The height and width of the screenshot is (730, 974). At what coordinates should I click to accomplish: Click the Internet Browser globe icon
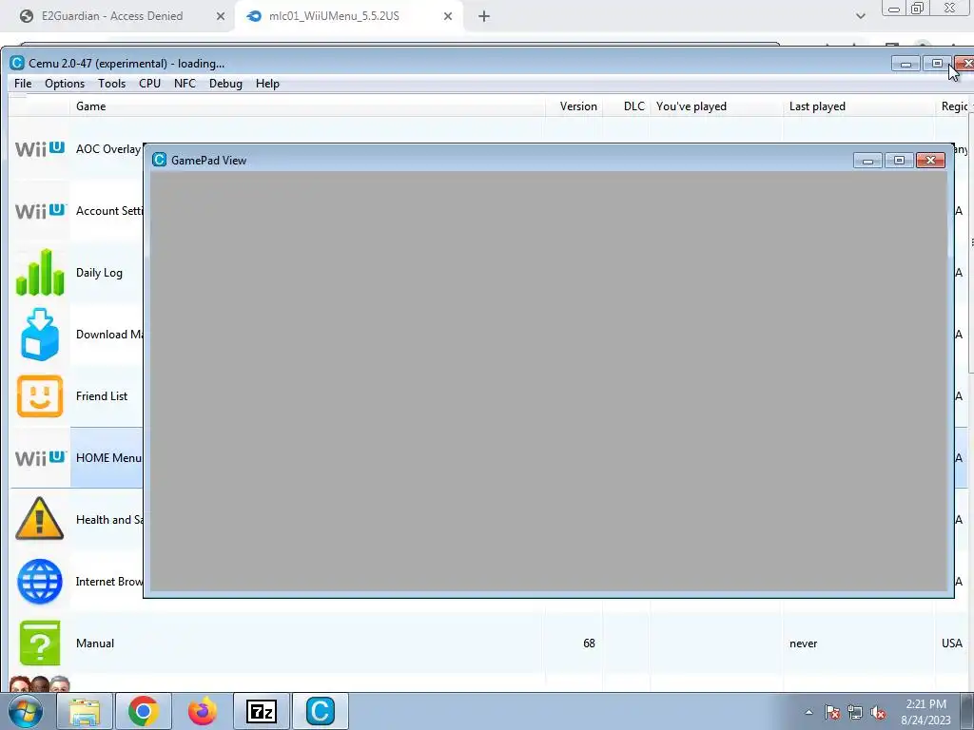click(x=40, y=582)
